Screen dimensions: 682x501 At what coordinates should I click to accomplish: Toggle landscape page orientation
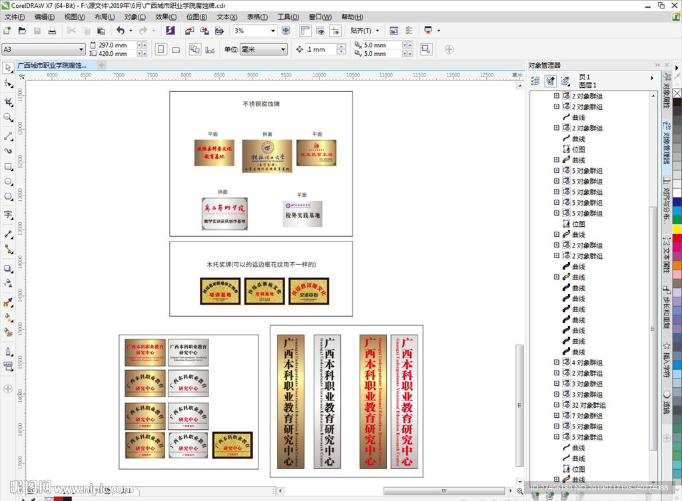(x=176, y=49)
